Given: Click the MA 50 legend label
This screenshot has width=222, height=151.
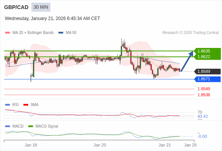Looking at the screenshot, I should [x=71, y=33].
